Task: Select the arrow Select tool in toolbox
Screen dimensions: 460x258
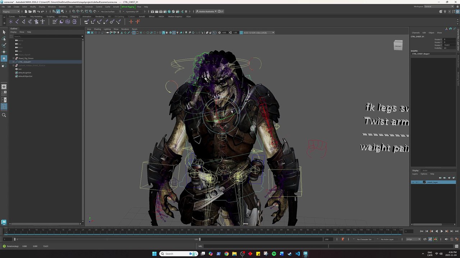Action: pos(4,32)
